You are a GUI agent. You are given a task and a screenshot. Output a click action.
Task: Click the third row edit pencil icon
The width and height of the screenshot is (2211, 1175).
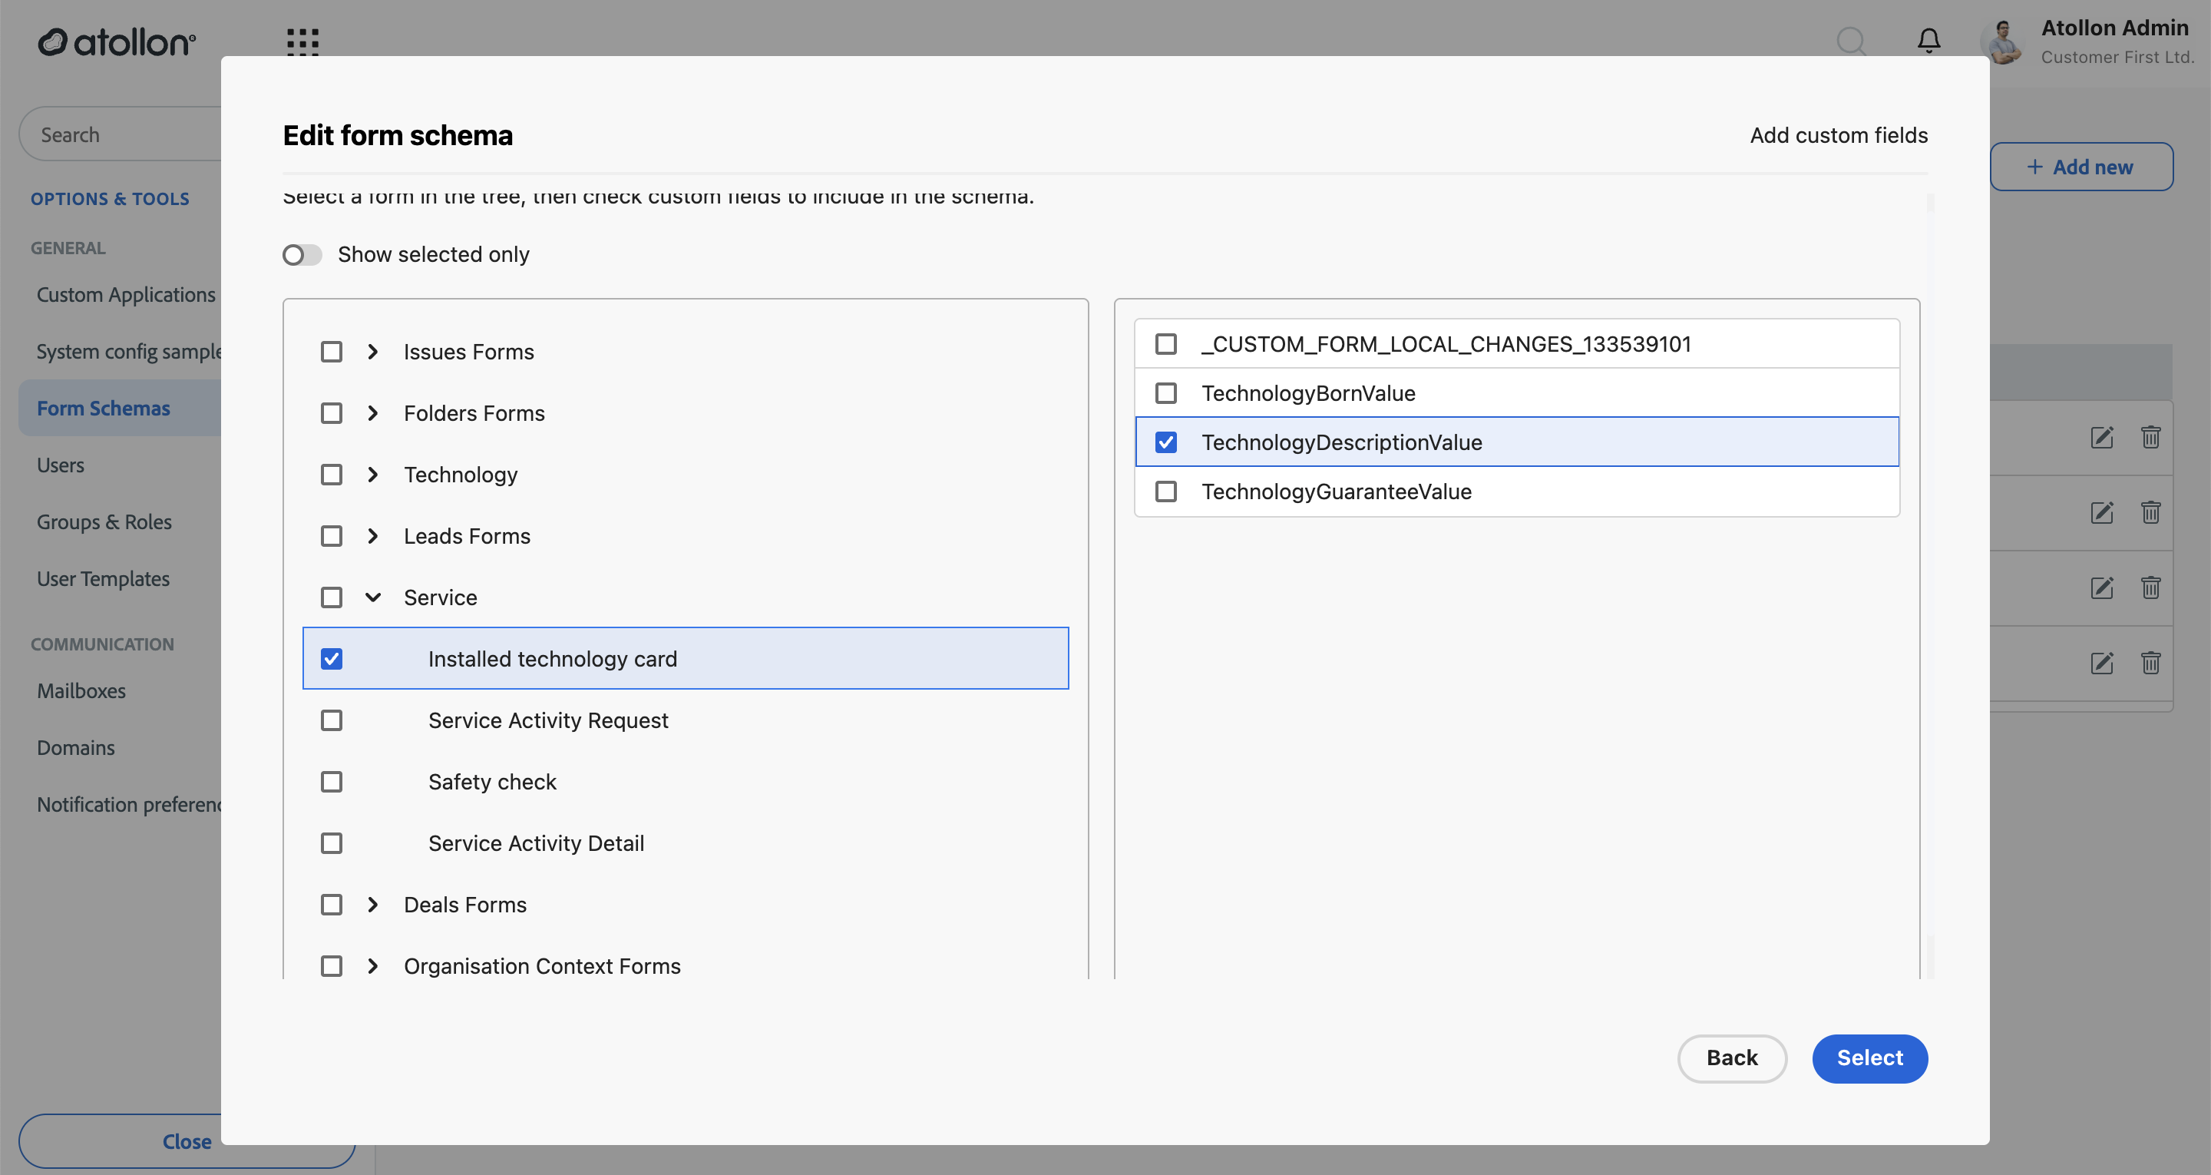click(x=2101, y=587)
